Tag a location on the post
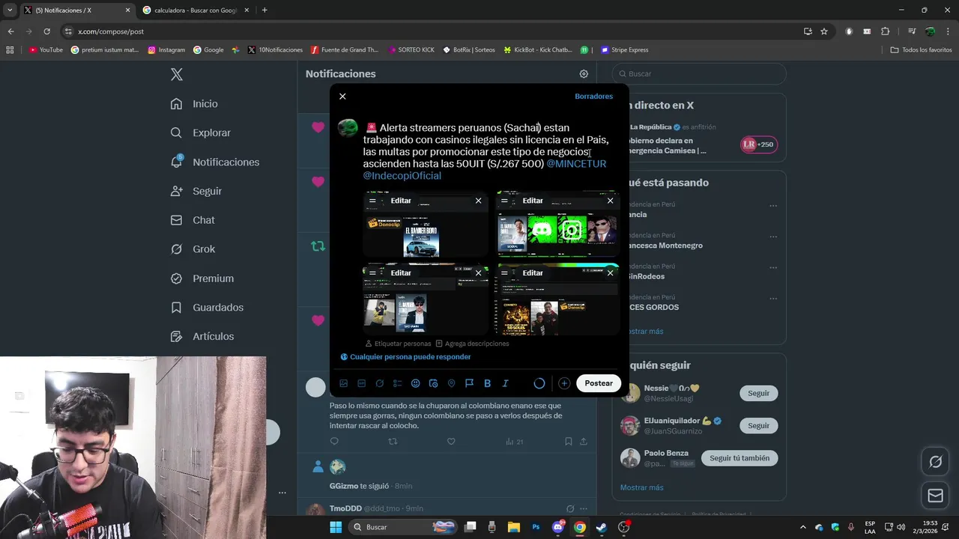This screenshot has height=539, width=959. pyautogui.click(x=451, y=383)
